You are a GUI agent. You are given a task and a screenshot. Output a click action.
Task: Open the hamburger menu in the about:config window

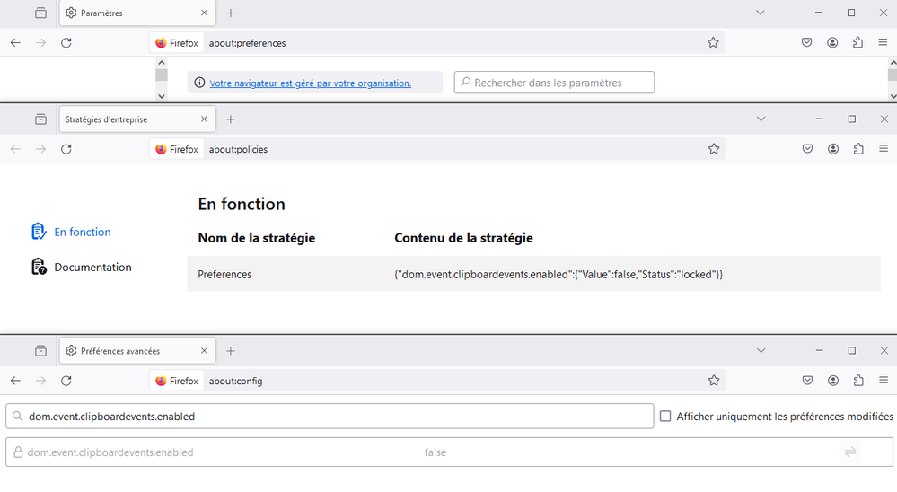884,381
